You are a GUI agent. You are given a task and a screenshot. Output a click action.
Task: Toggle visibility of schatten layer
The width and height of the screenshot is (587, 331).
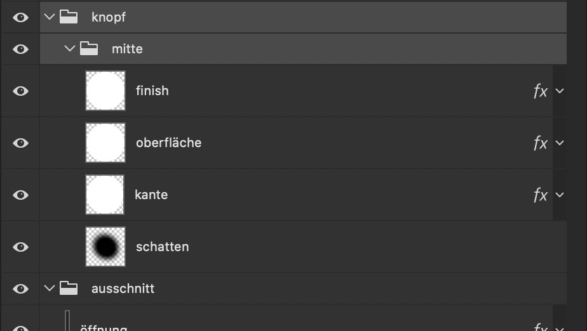(20, 247)
